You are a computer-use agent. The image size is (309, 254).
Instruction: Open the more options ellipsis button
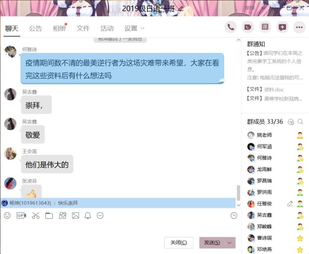tap(299, 27)
